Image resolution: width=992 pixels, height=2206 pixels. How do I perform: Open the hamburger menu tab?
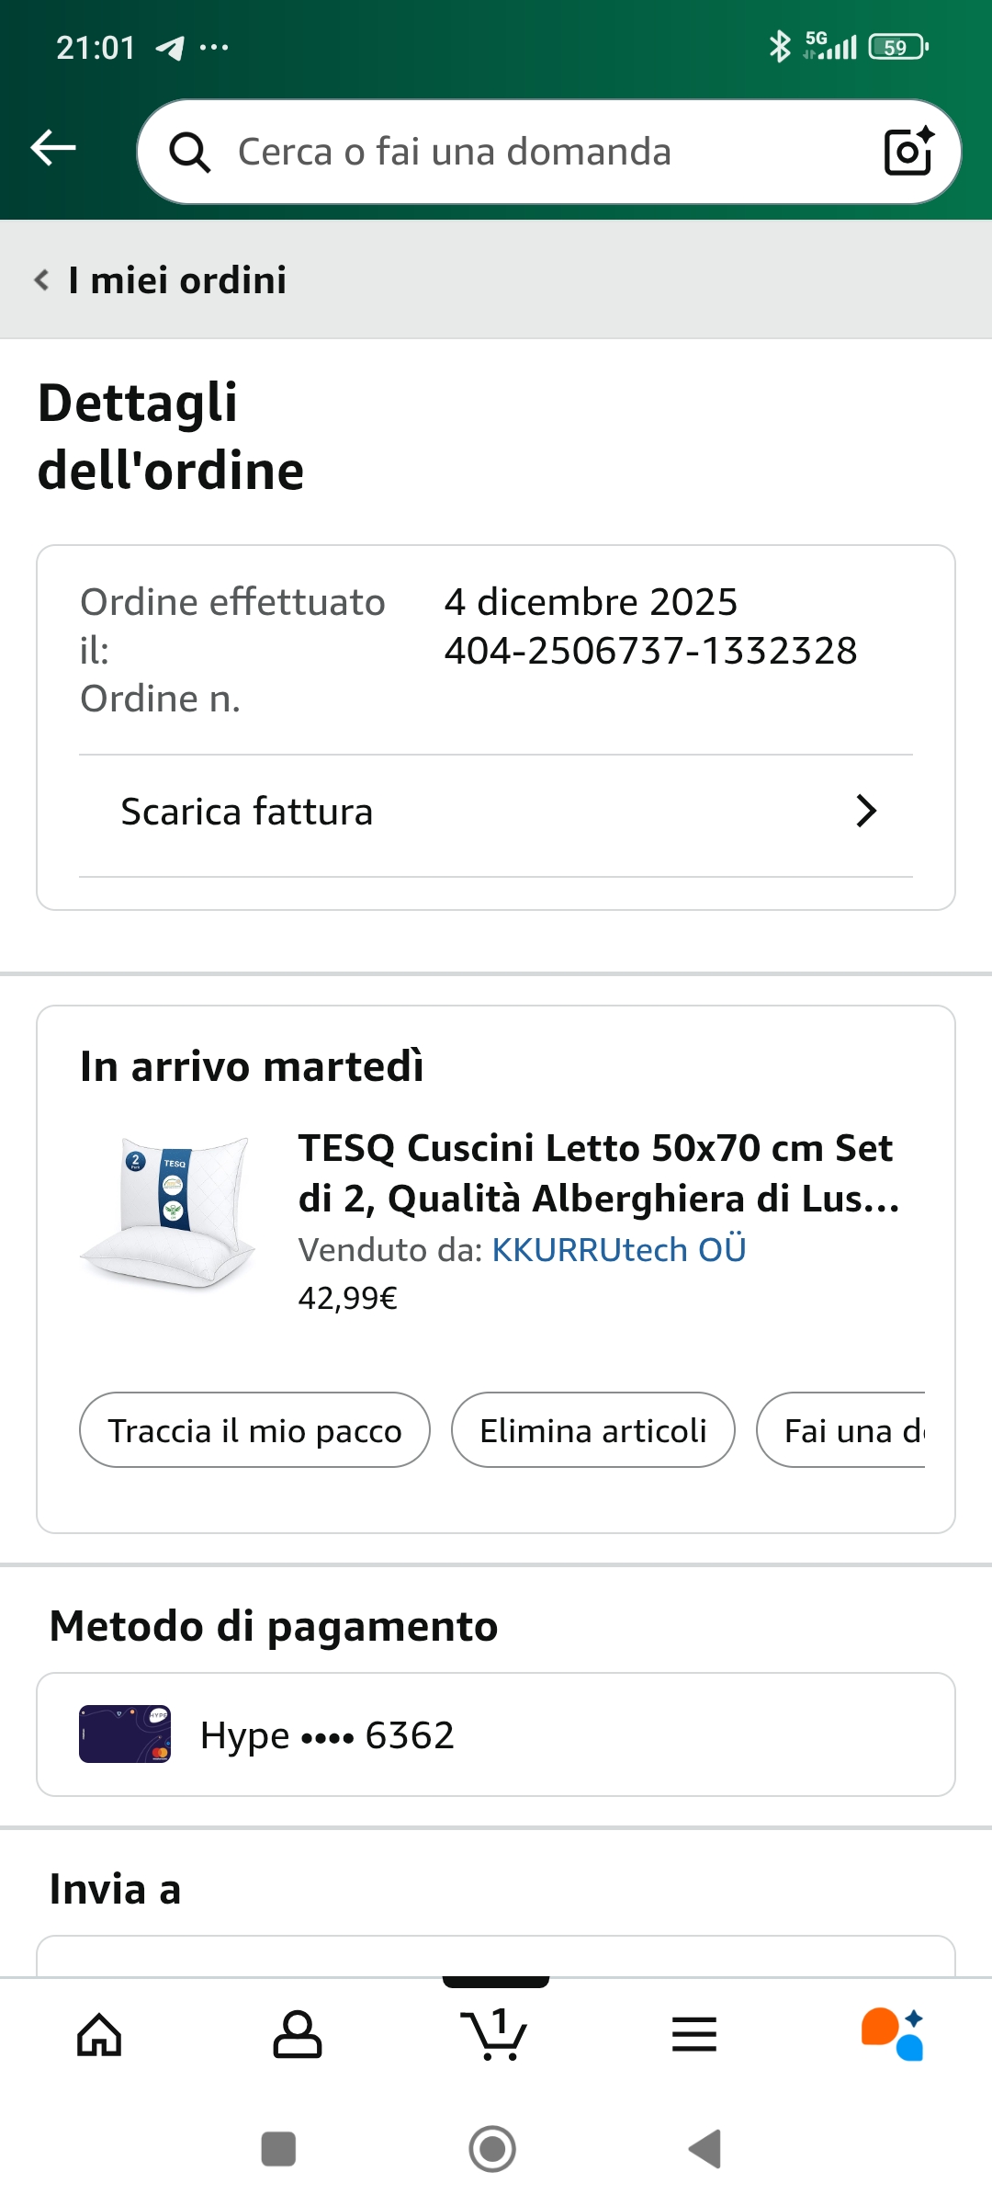(694, 2034)
